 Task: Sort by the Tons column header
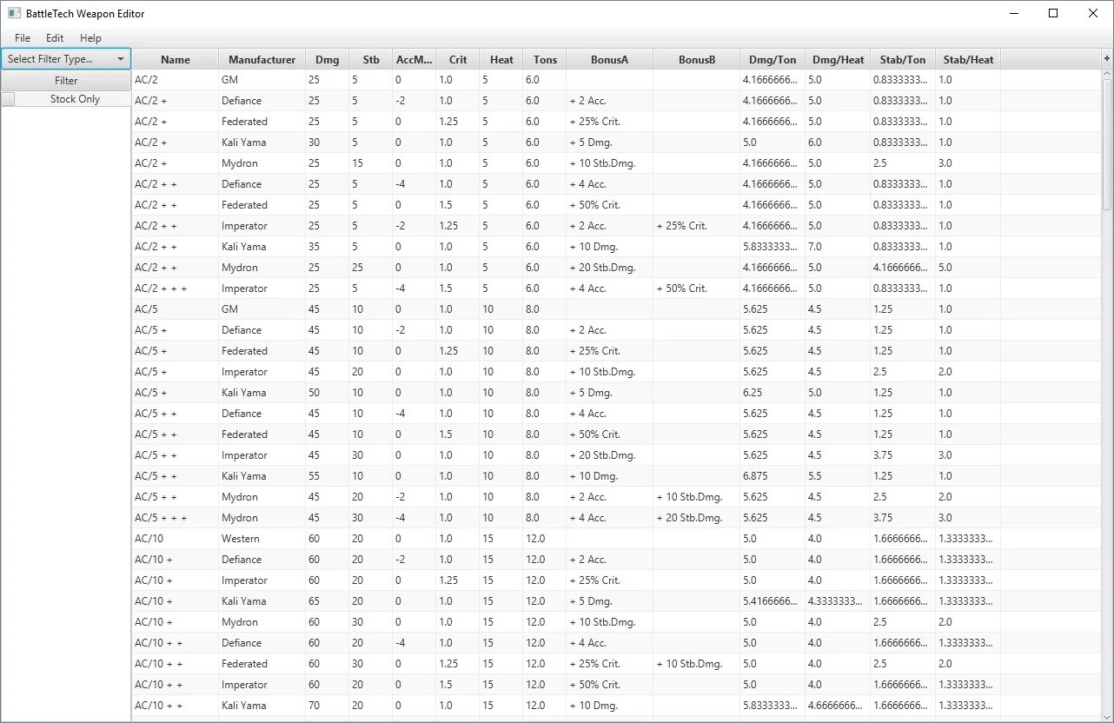pos(545,58)
